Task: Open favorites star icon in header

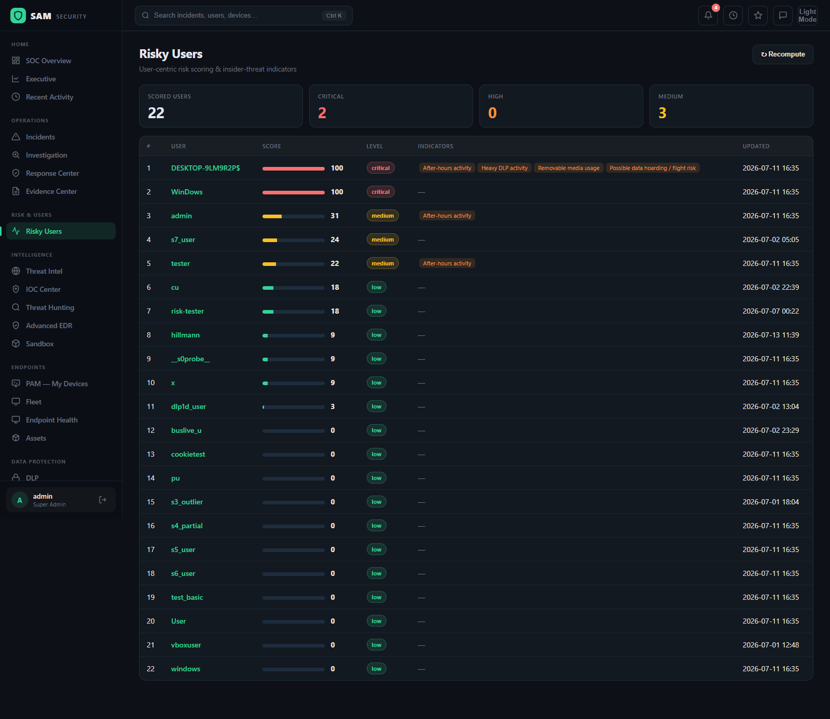Action: (758, 16)
